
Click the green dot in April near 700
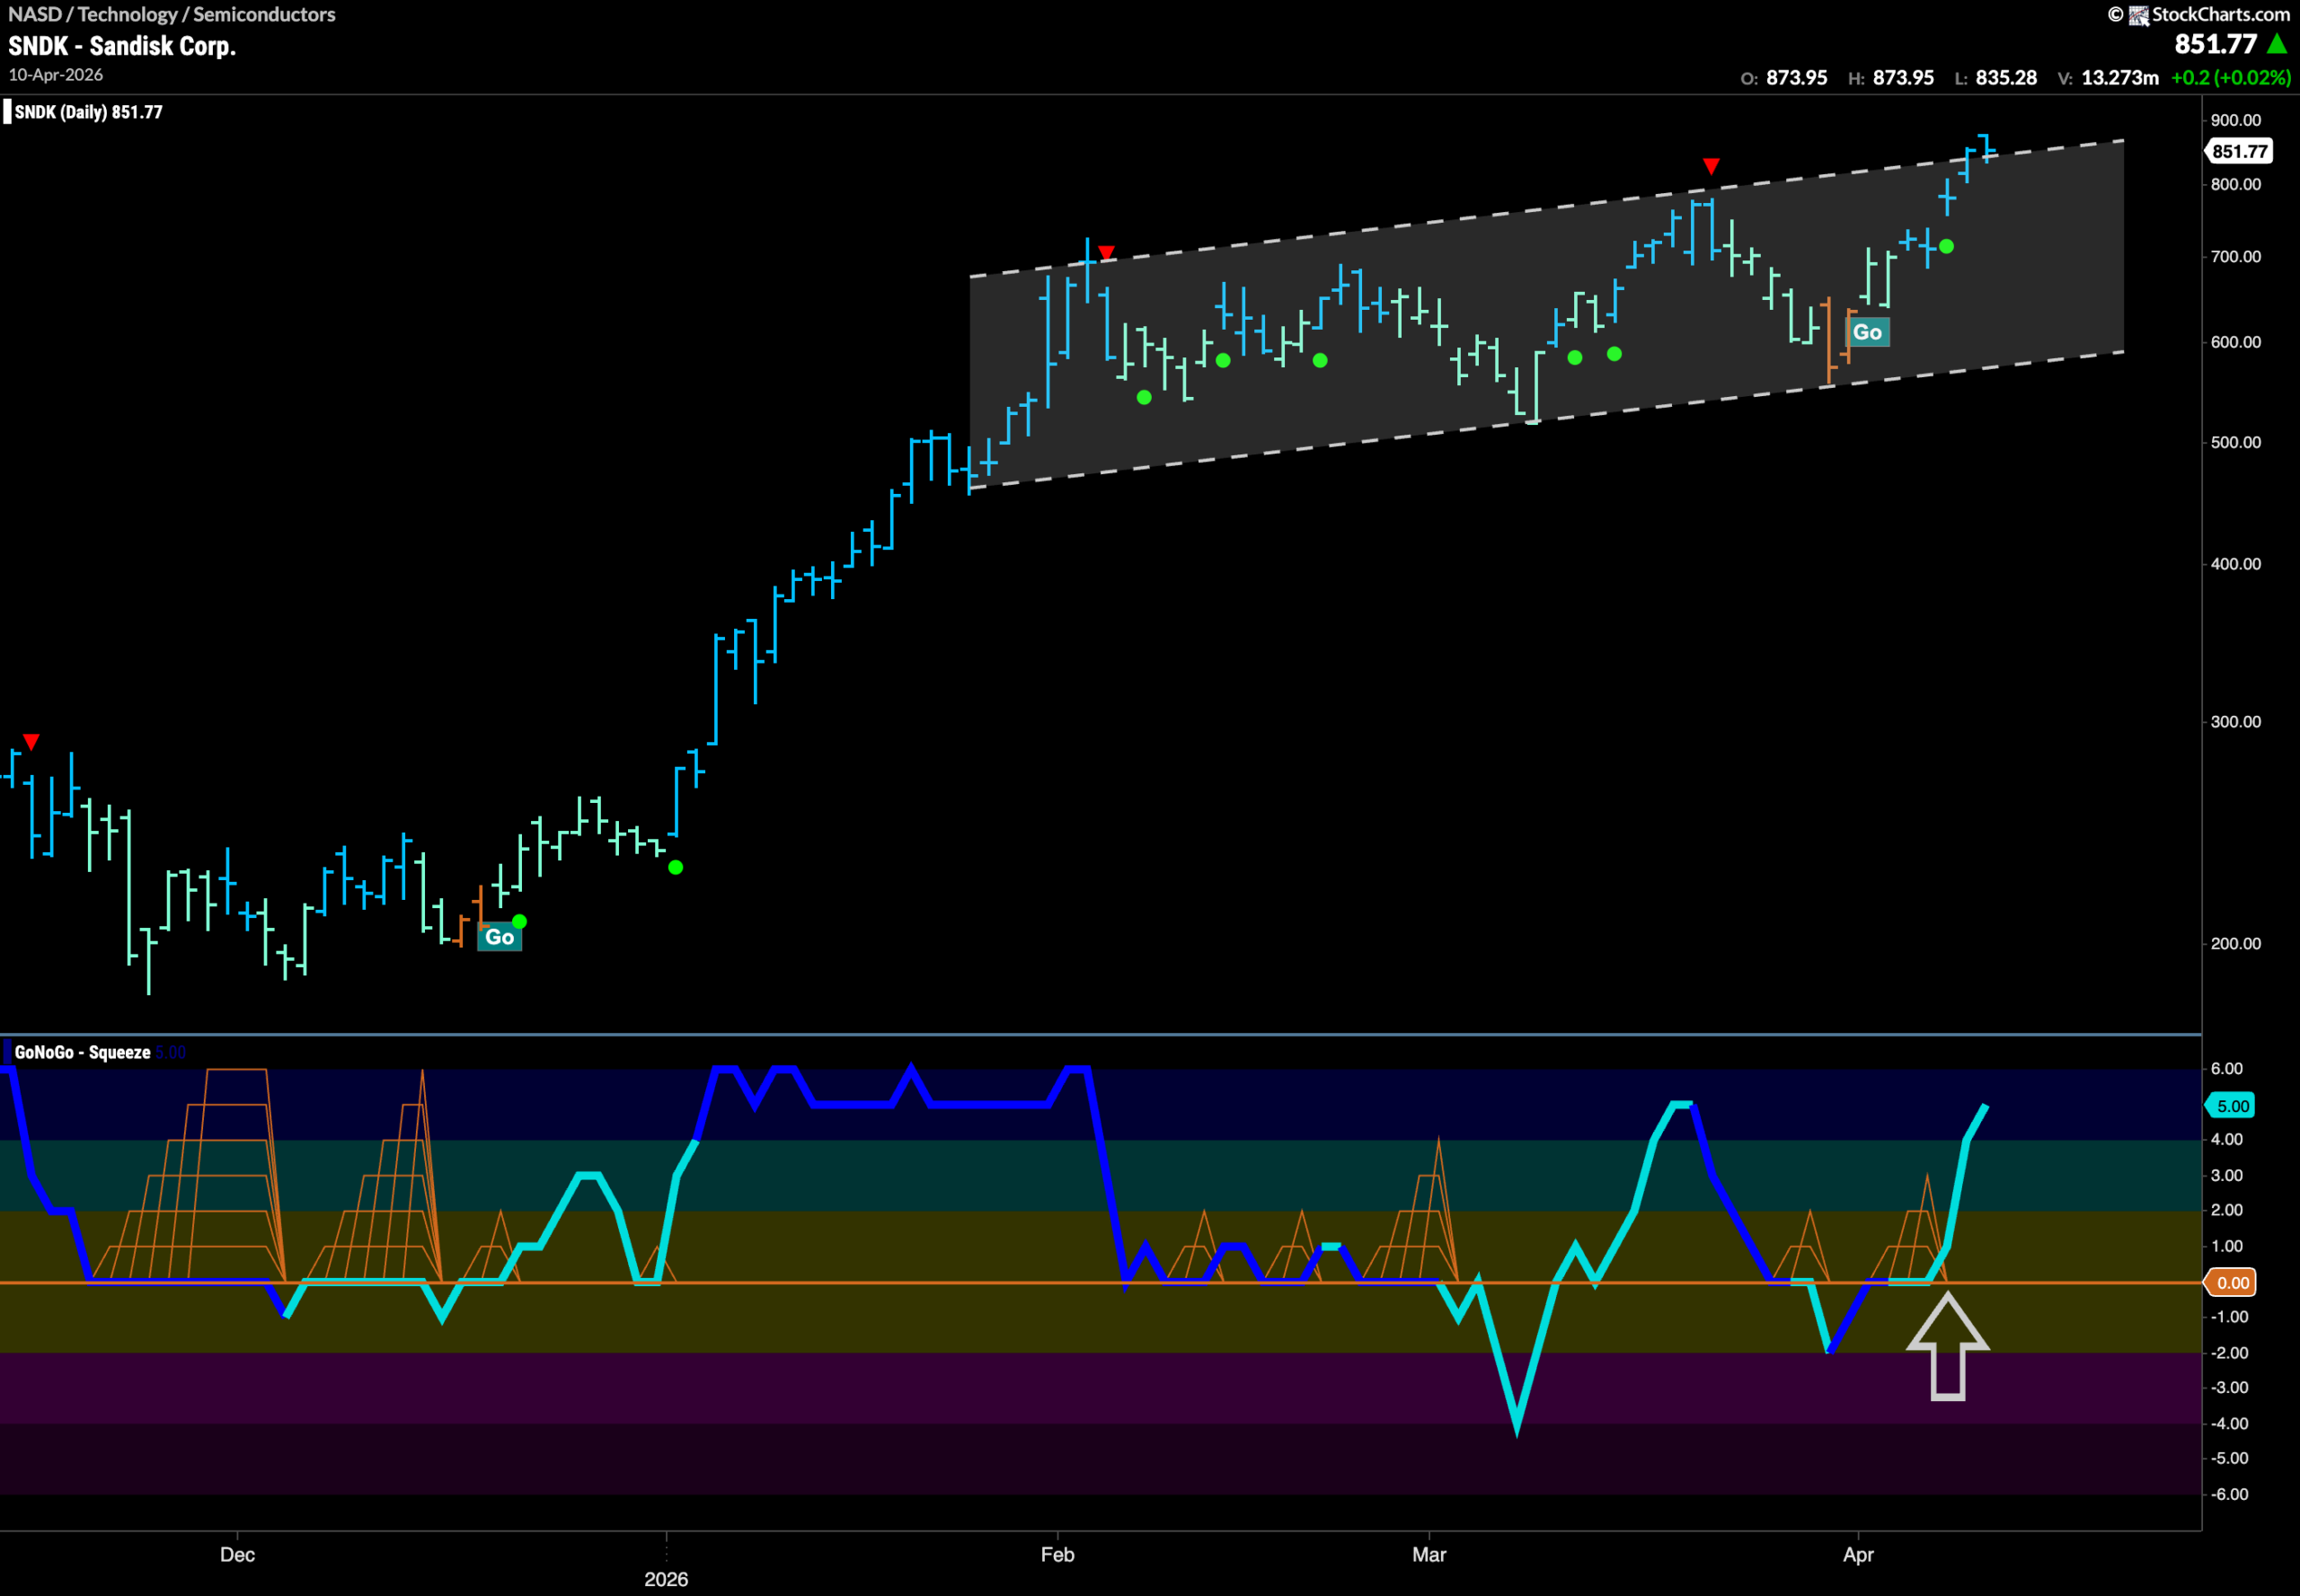click(x=1946, y=246)
